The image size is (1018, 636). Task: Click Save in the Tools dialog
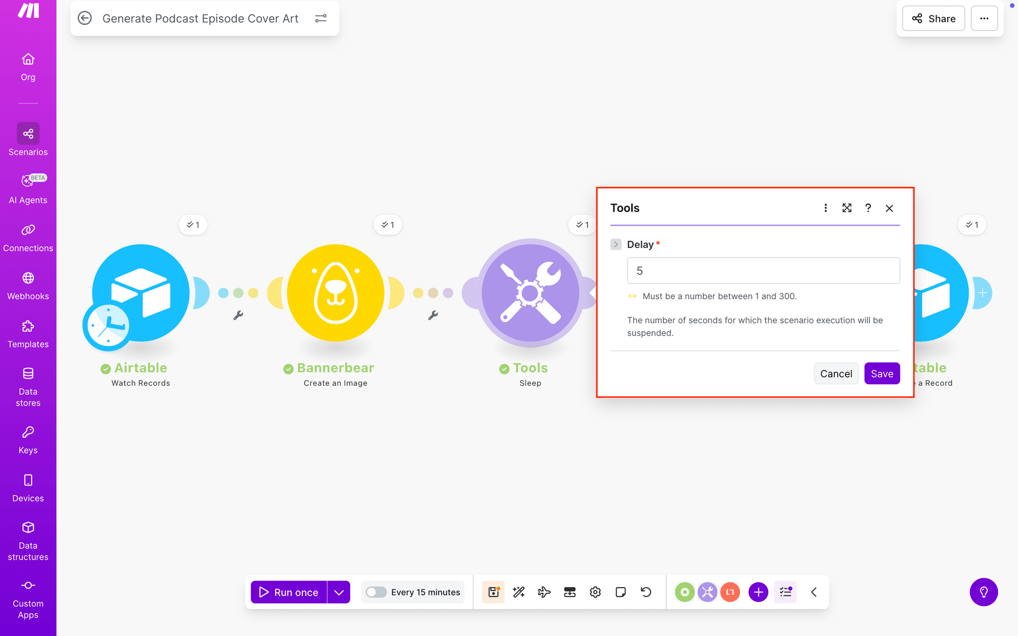pyautogui.click(x=882, y=373)
